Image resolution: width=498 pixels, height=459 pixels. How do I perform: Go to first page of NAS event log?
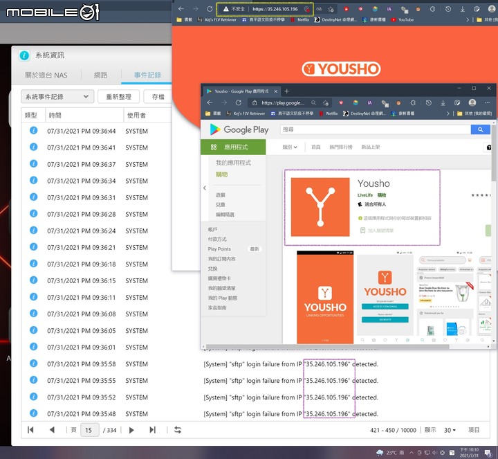click(30, 430)
